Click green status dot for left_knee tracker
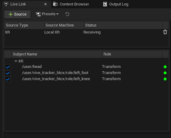Screen dimensions: 171x138 (x=165, y=79)
